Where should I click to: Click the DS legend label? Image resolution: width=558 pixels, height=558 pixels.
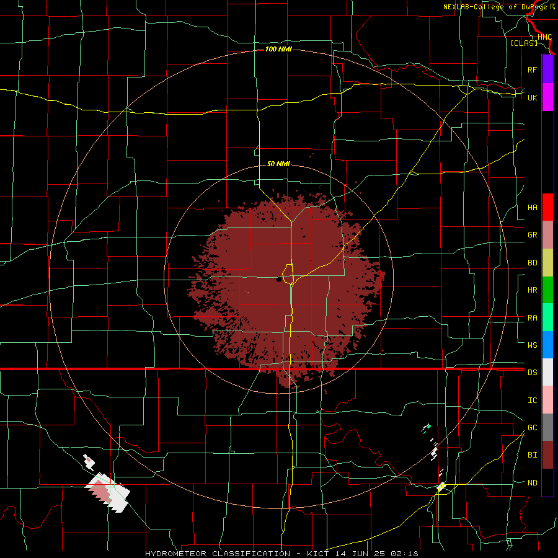pos(532,373)
